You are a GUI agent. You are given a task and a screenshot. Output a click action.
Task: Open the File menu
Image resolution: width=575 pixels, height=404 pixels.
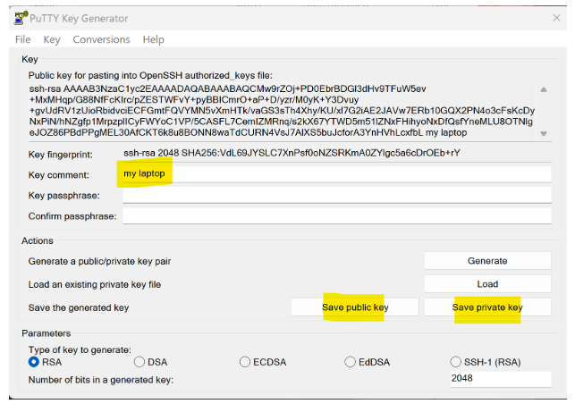22,39
